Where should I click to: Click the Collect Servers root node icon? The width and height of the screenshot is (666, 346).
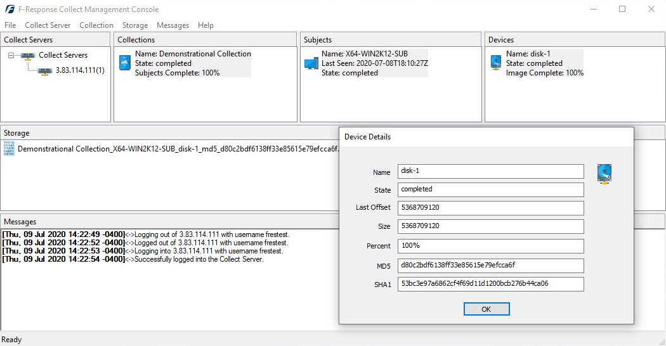tap(27, 56)
